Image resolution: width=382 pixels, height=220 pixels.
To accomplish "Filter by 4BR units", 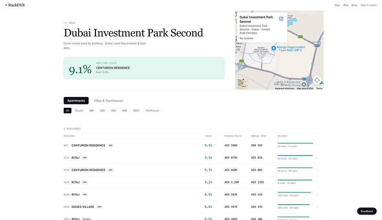I will pos(125,110).
